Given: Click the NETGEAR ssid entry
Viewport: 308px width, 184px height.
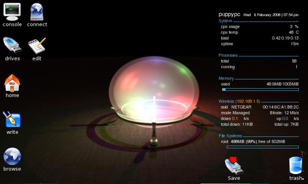Looking at the screenshot, I should click(241, 107).
